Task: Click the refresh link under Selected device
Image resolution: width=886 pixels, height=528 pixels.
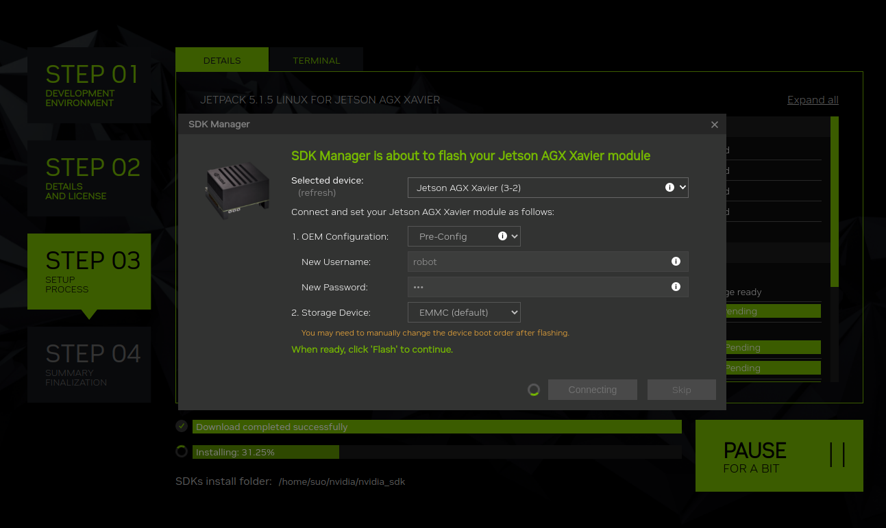Action: click(x=317, y=193)
